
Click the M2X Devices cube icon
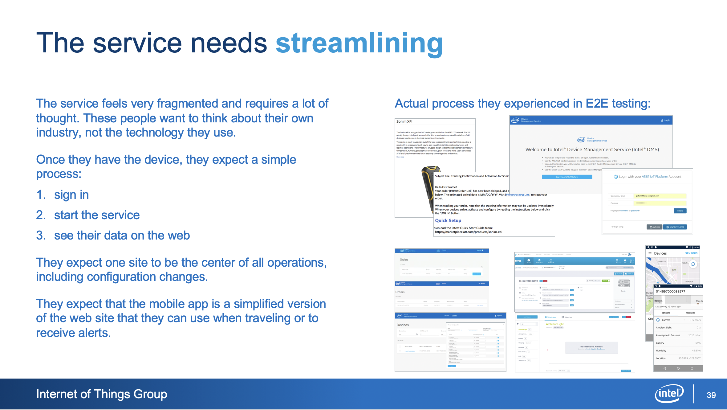529,260
